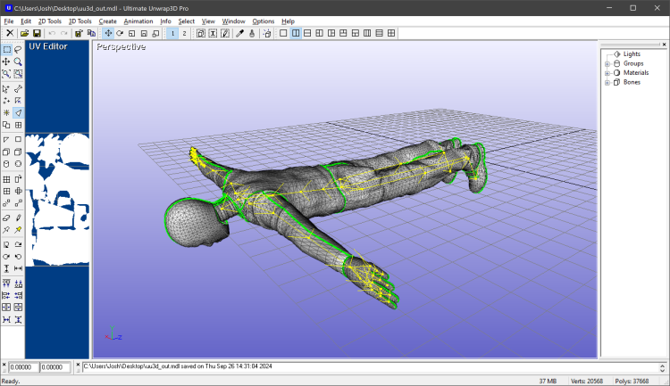
Task: Click the log message scroll down arrow
Action: coord(662,370)
